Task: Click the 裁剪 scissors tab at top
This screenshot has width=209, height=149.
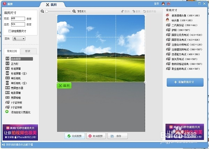Action: tap(52, 5)
